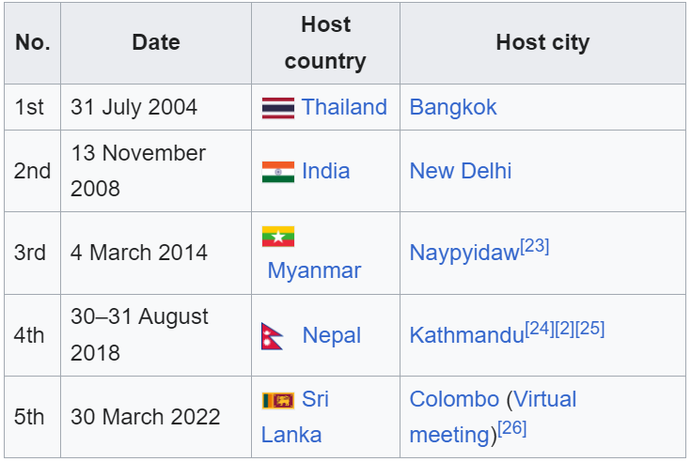Click the Thailand flag icon

tap(278, 108)
